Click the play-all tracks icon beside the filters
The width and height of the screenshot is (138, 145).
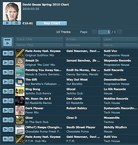8,42
